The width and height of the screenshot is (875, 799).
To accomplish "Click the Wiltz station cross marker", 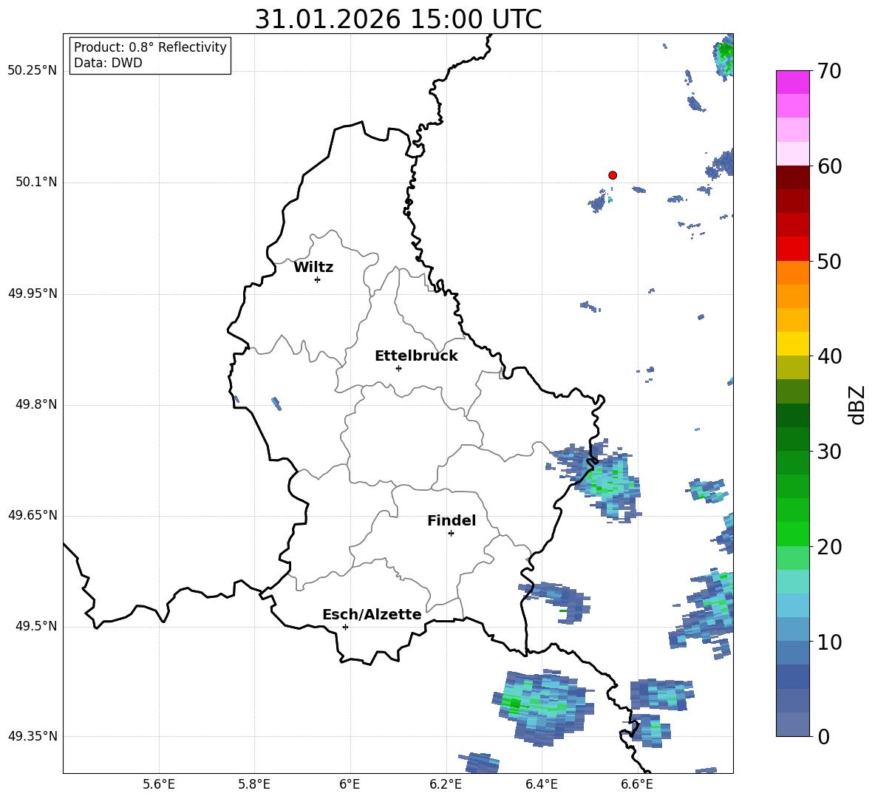I will coord(318,280).
